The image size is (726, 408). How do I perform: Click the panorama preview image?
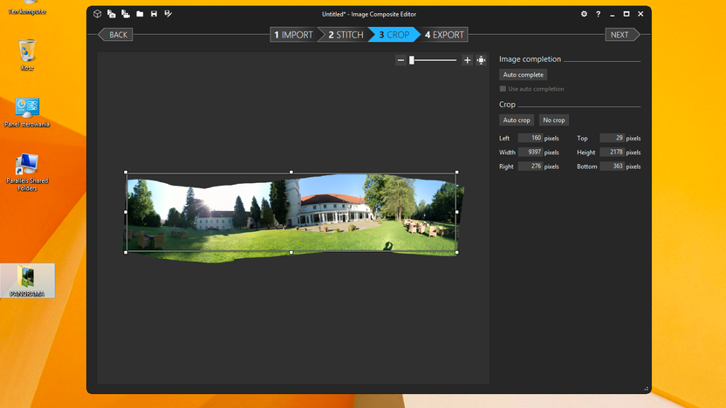(x=293, y=217)
